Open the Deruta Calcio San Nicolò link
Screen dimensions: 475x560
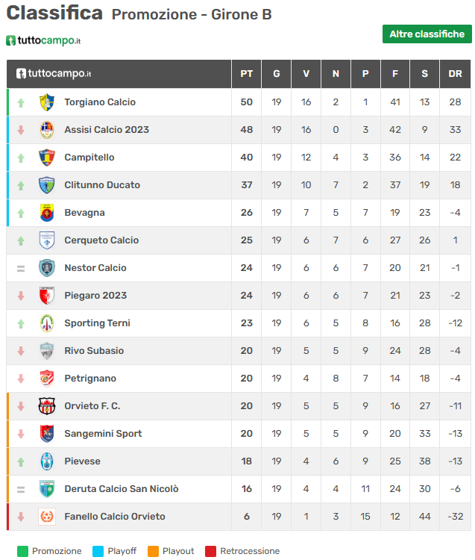point(122,489)
